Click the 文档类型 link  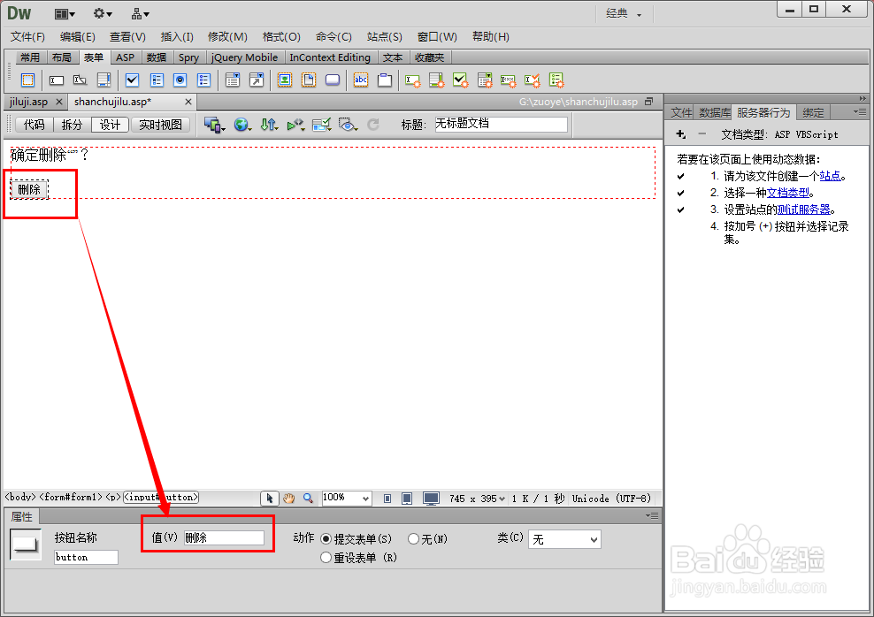coord(787,193)
